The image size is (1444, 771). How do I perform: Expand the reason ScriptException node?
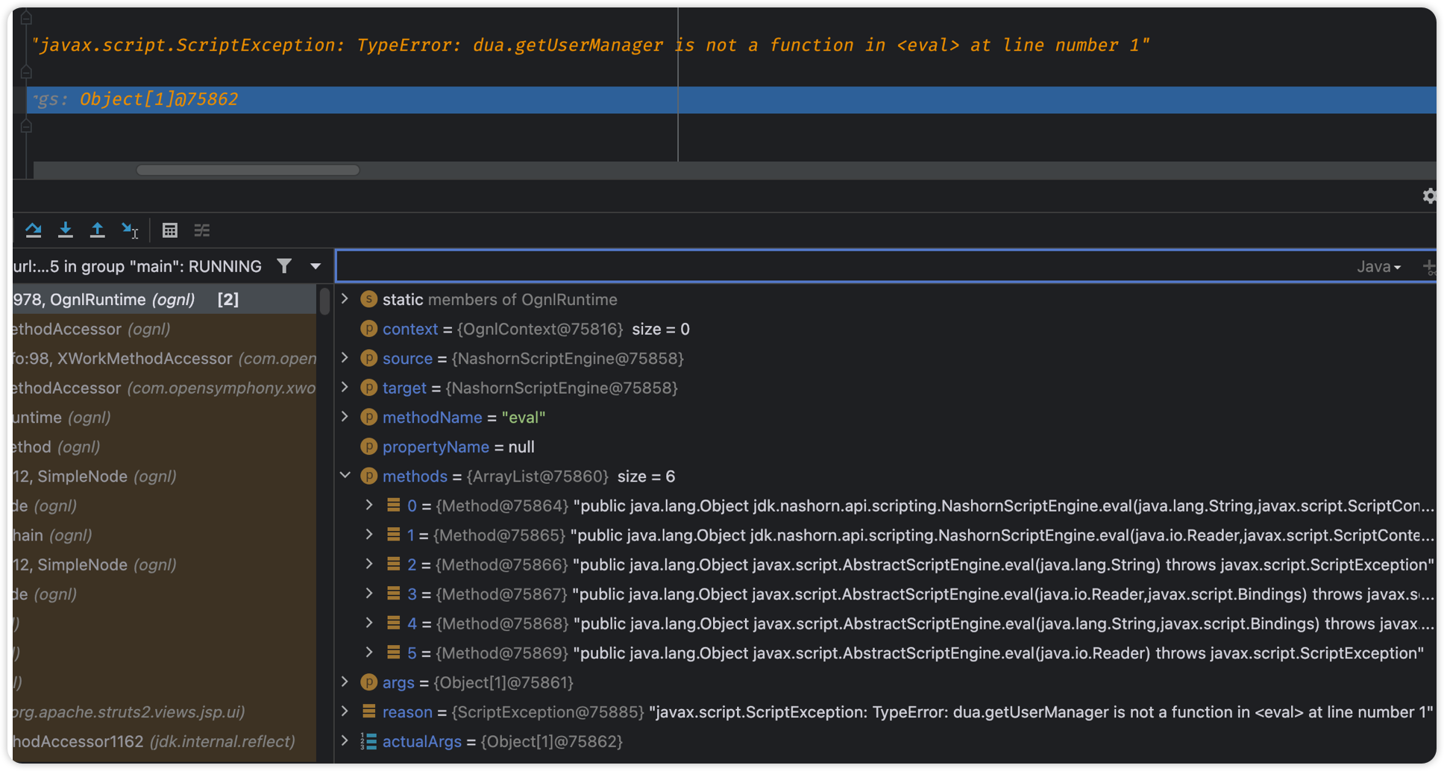(345, 711)
